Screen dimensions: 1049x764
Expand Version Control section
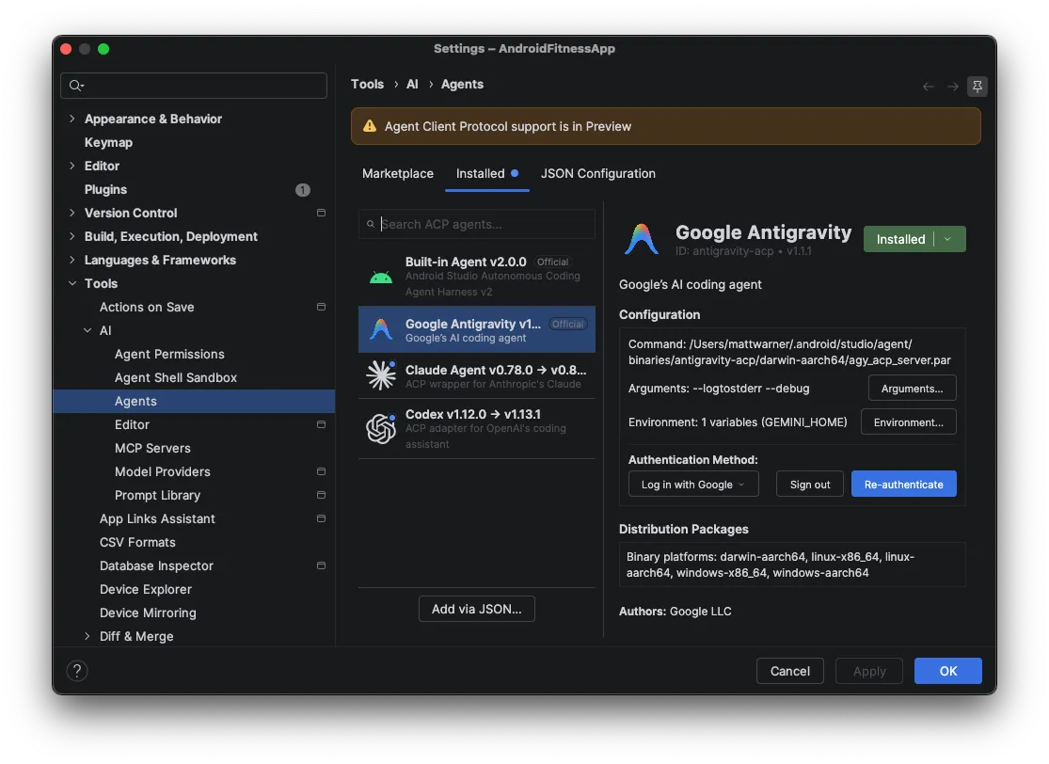pyautogui.click(x=72, y=213)
